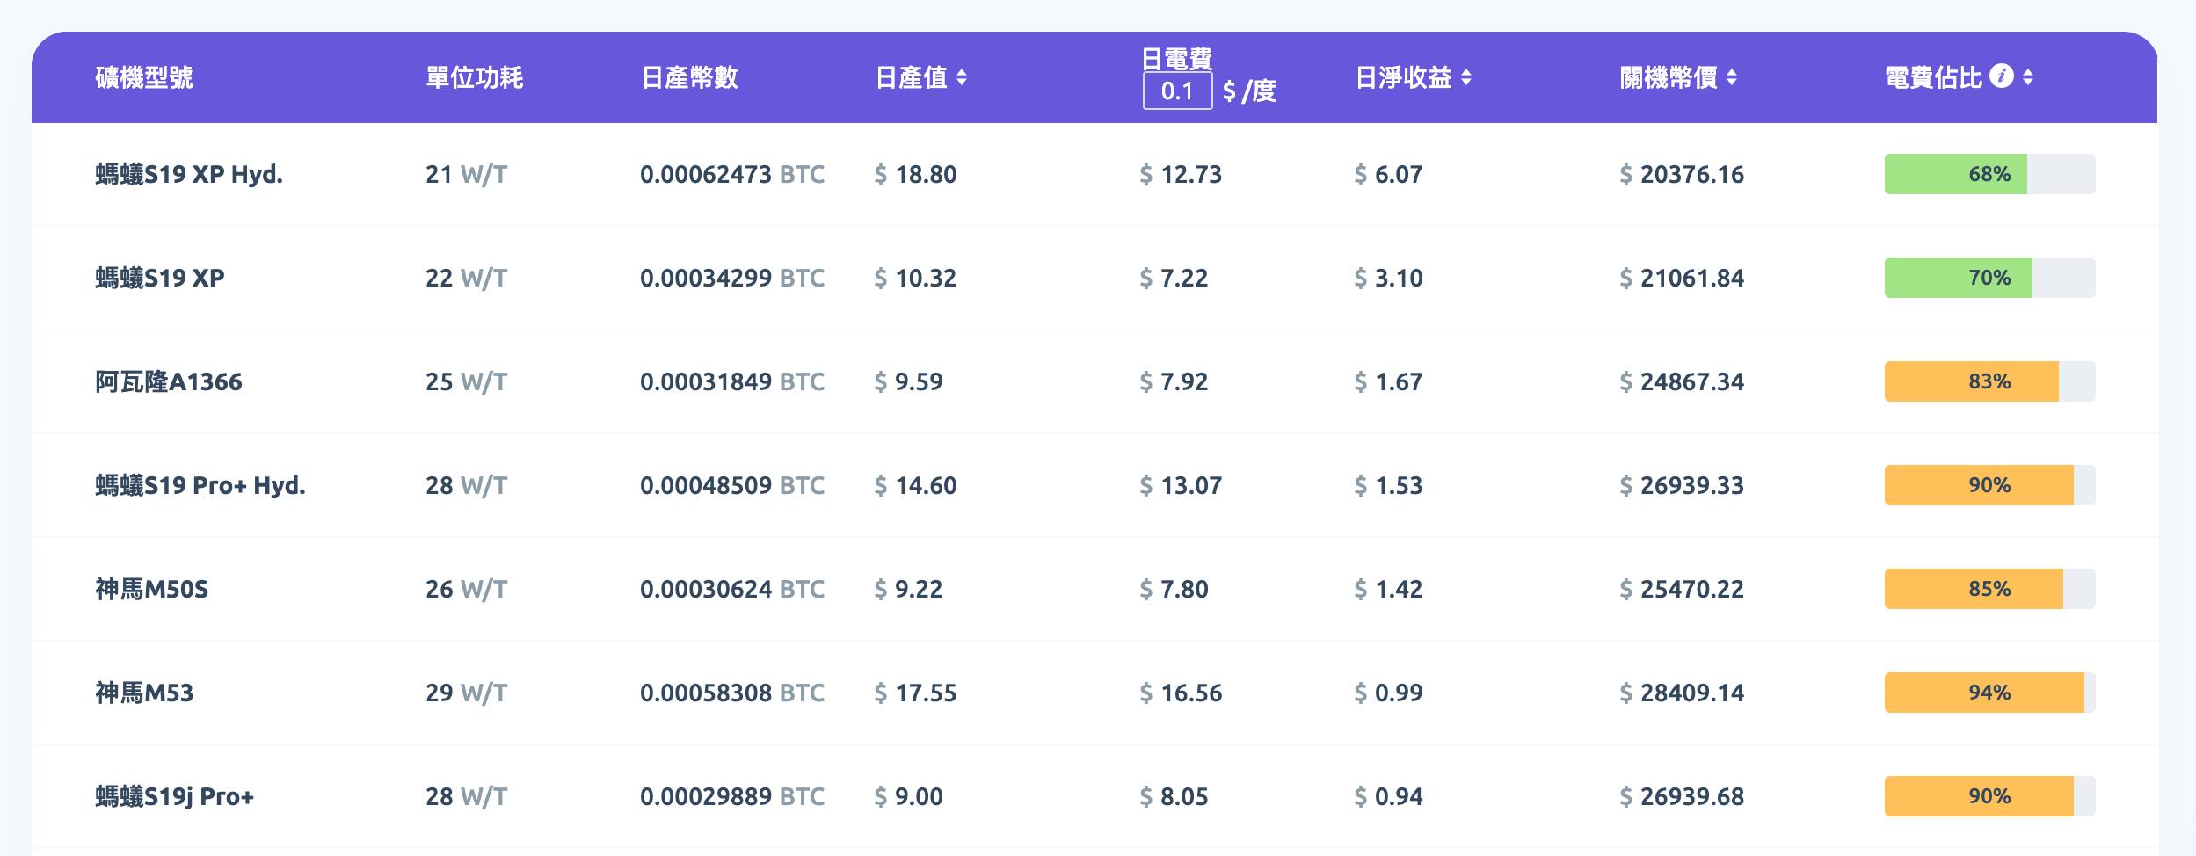Select the 螞蟻S19j Pro+ miner name
Image resolution: width=2196 pixels, height=856 pixels.
pyautogui.click(x=175, y=796)
